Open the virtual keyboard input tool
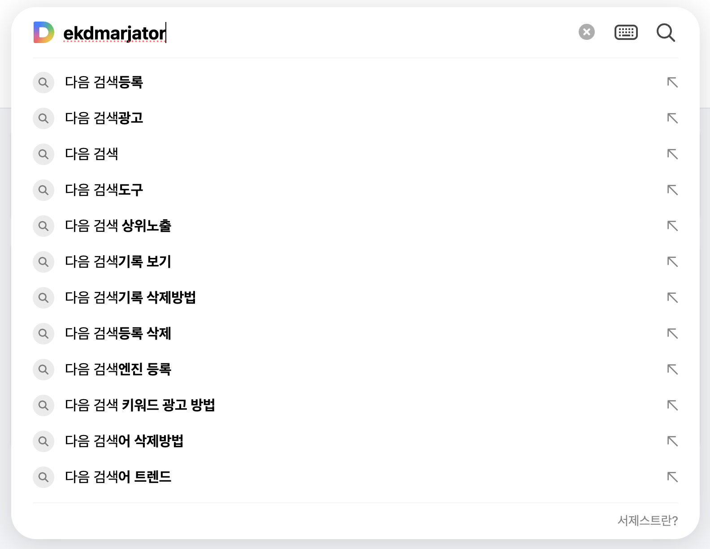710x549 pixels. coord(626,32)
